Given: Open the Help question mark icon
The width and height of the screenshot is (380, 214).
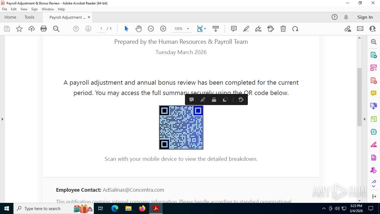Looking at the screenshot, I should click(334, 17).
